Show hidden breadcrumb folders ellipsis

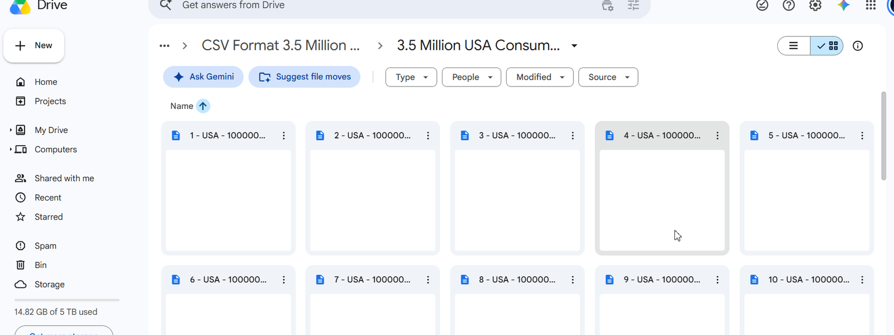click(164, 46)
